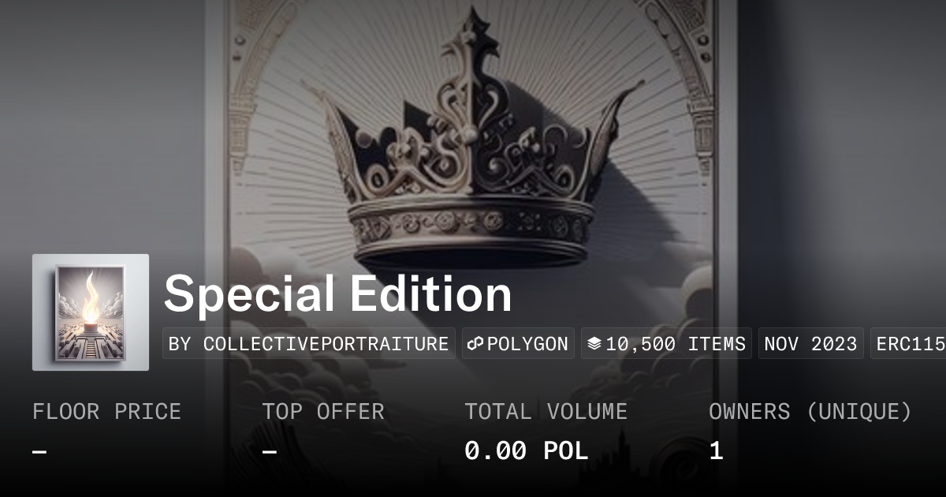946x497 pixels.
Task: Select the 0.00 POL volume value
Action: click(527, 450)
